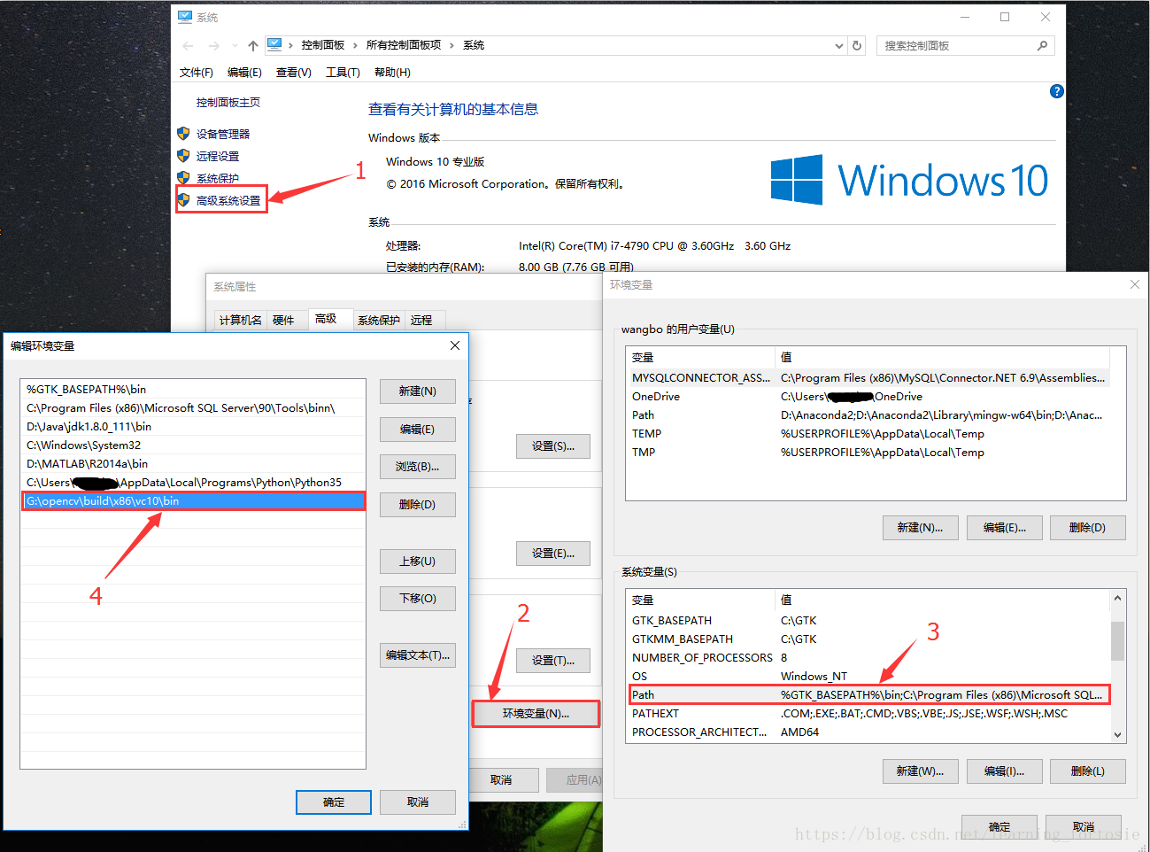Switch to 系统保护 tab in 系统属性

tap(379, 320)
